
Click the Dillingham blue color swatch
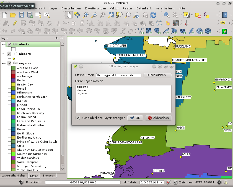(14, 93)
